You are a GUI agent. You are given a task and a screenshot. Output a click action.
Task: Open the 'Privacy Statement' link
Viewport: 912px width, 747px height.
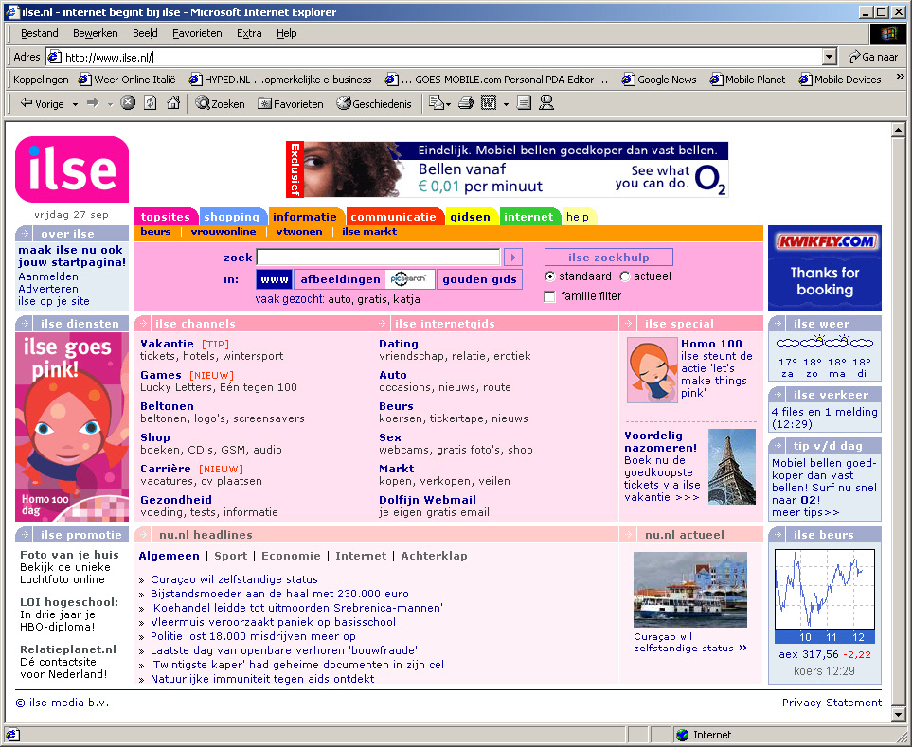pos(832,703)
